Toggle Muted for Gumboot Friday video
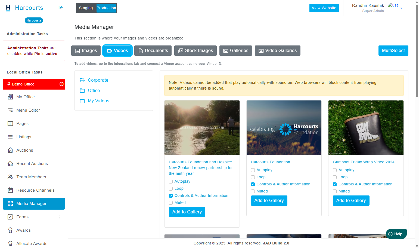The width and height of the screenshot is (419, 248). [x=335, y=191]
